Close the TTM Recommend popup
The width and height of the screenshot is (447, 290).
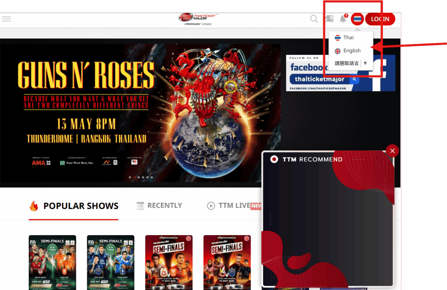click(392, 151)
